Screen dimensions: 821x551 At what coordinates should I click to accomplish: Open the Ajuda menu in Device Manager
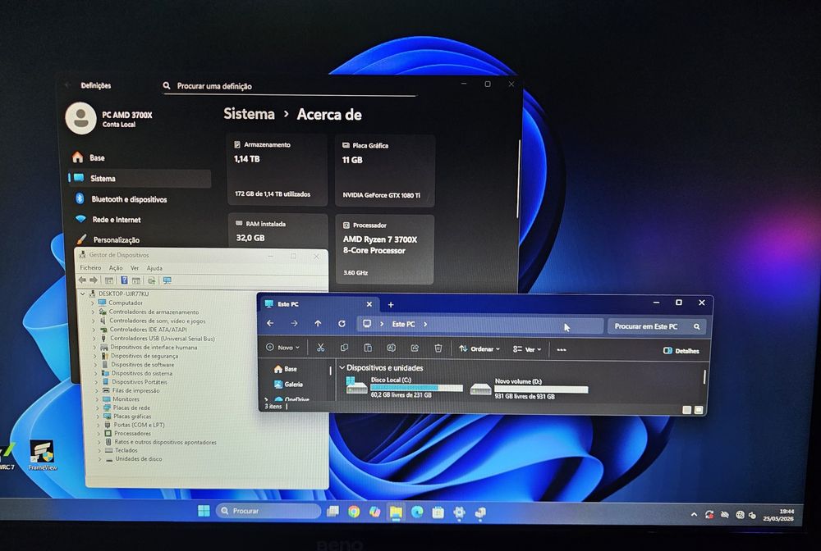[x=154, y=268]
